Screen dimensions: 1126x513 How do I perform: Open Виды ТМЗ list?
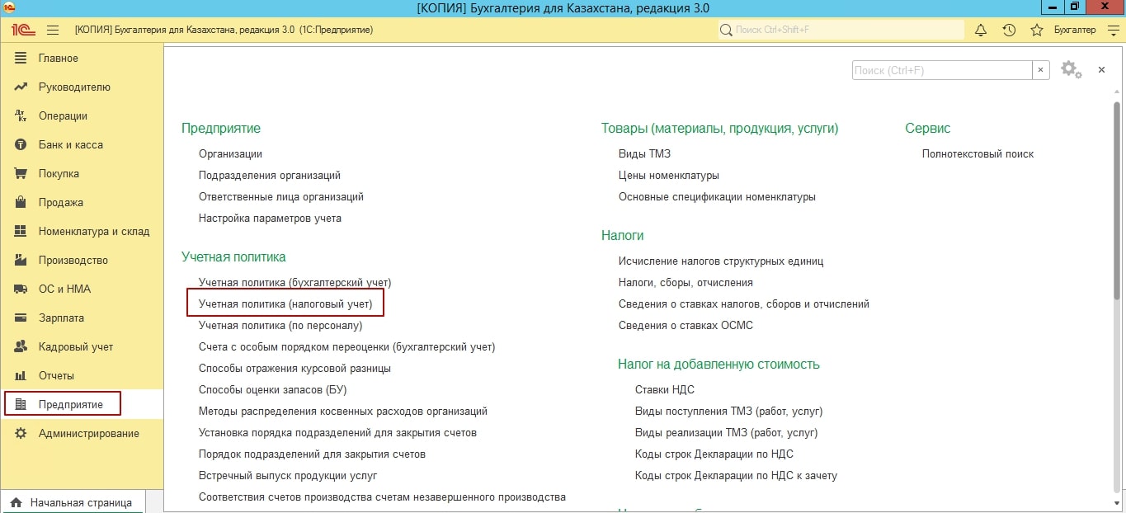point(644,153)
